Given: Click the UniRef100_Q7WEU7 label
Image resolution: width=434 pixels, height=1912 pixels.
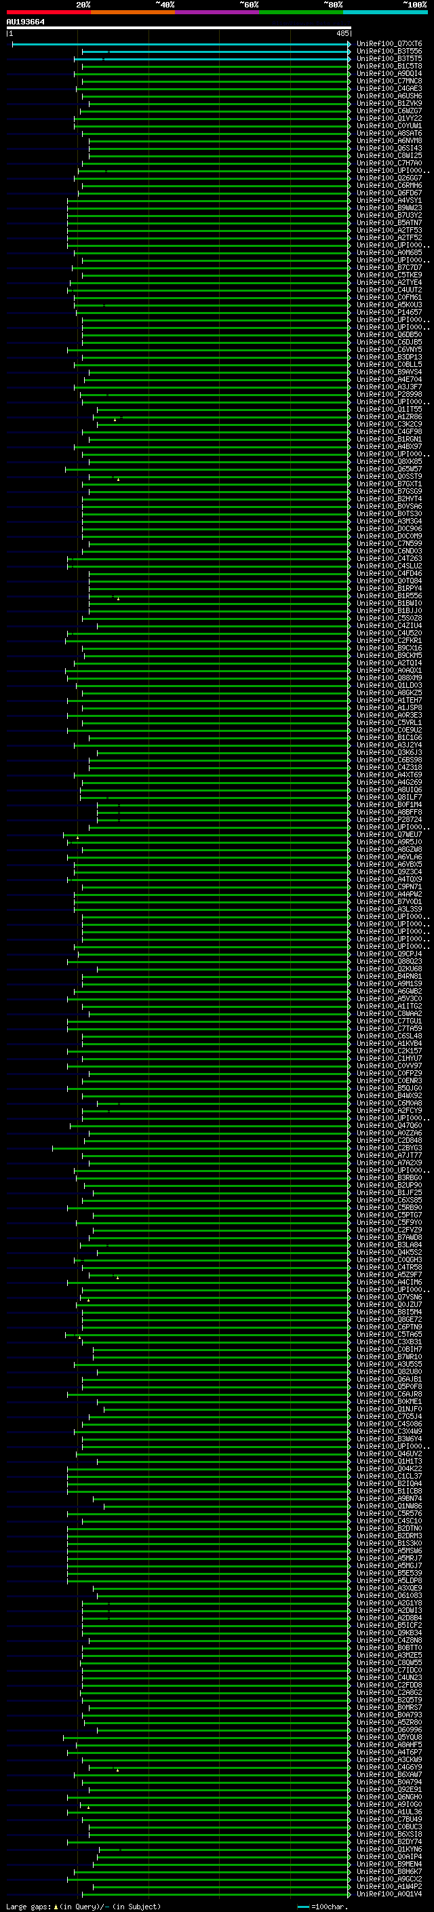Looking at the screenshot, I should 389,835.
